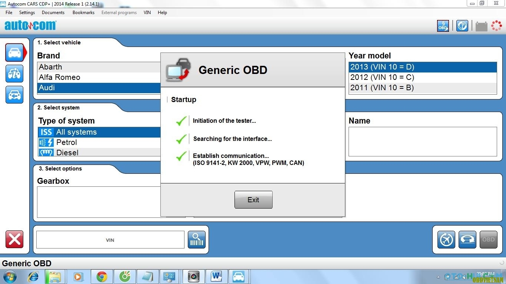Screen dimensions: 506x284
Task: Select Audi in the Brand list
Action: [99, 88]
